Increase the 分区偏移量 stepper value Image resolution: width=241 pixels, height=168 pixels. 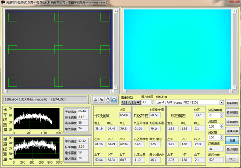click(x=221, y=114)
